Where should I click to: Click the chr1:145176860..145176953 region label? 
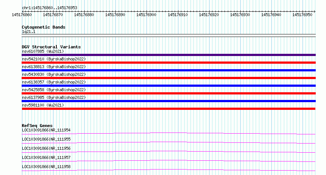49,8
